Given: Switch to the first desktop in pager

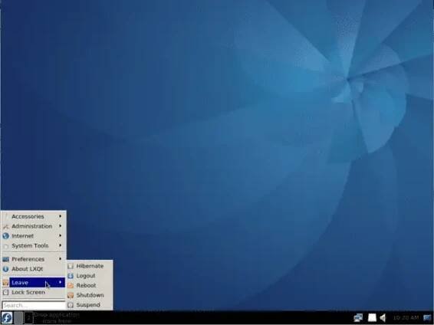Looking at the screenshot, I should [x=18, y=318].
